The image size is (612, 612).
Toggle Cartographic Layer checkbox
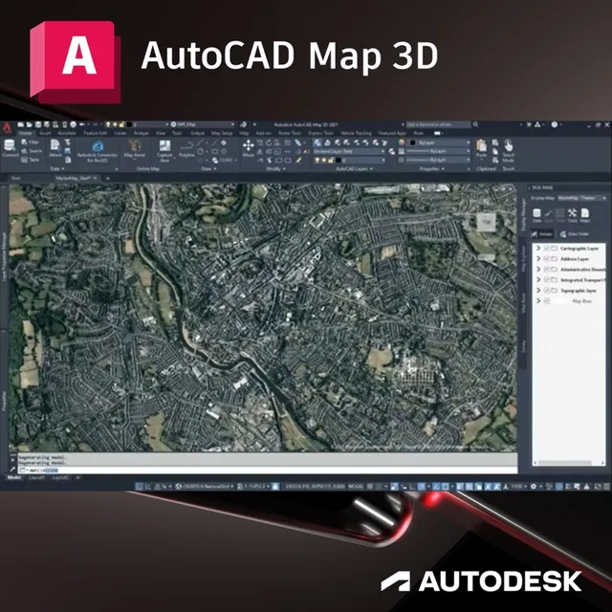coord(546,249)
